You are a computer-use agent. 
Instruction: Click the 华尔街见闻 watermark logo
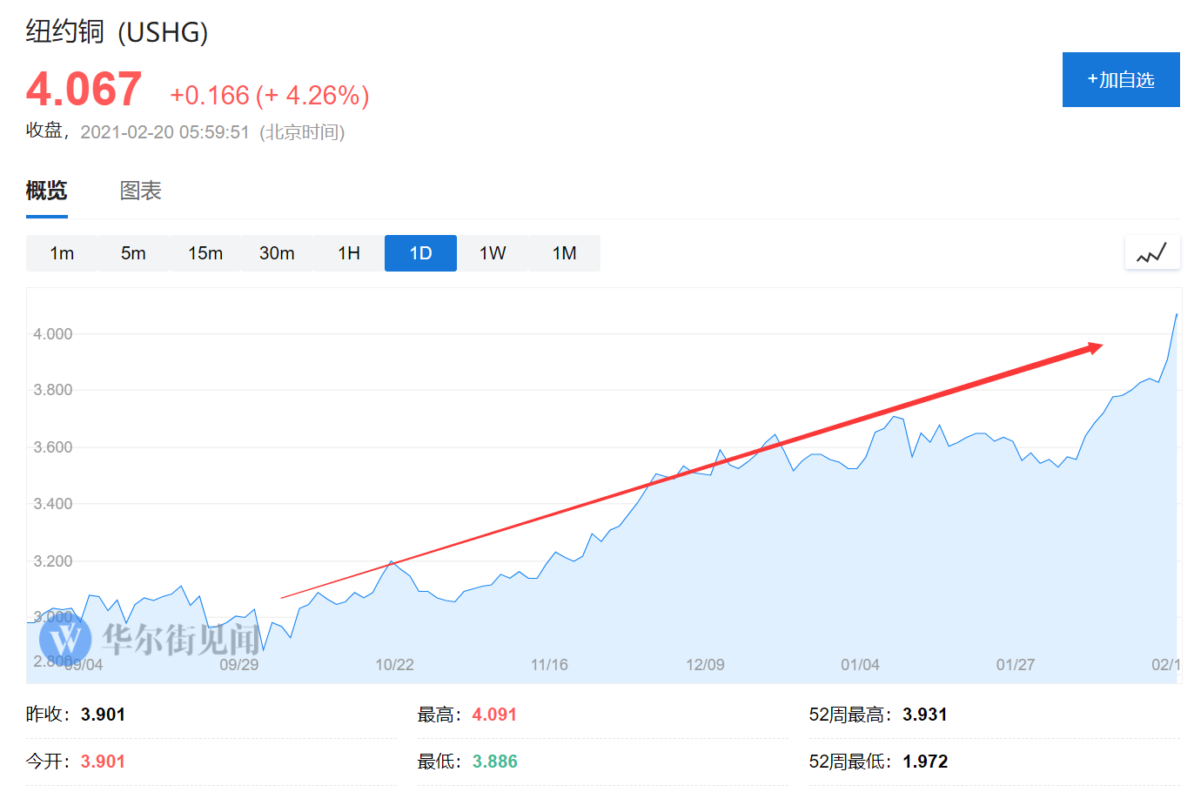67,641
